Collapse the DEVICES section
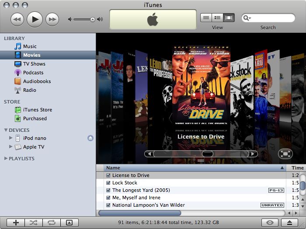 point(6,130)
